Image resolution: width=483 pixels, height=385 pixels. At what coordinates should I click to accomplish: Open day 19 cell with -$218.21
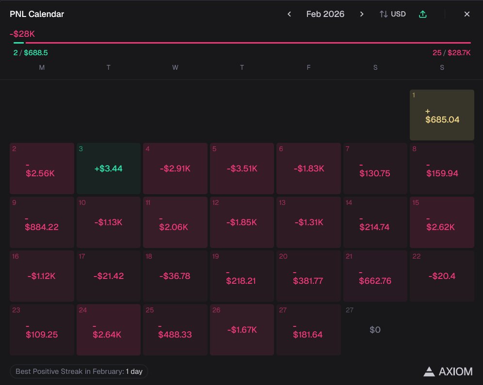click(242, 276)
